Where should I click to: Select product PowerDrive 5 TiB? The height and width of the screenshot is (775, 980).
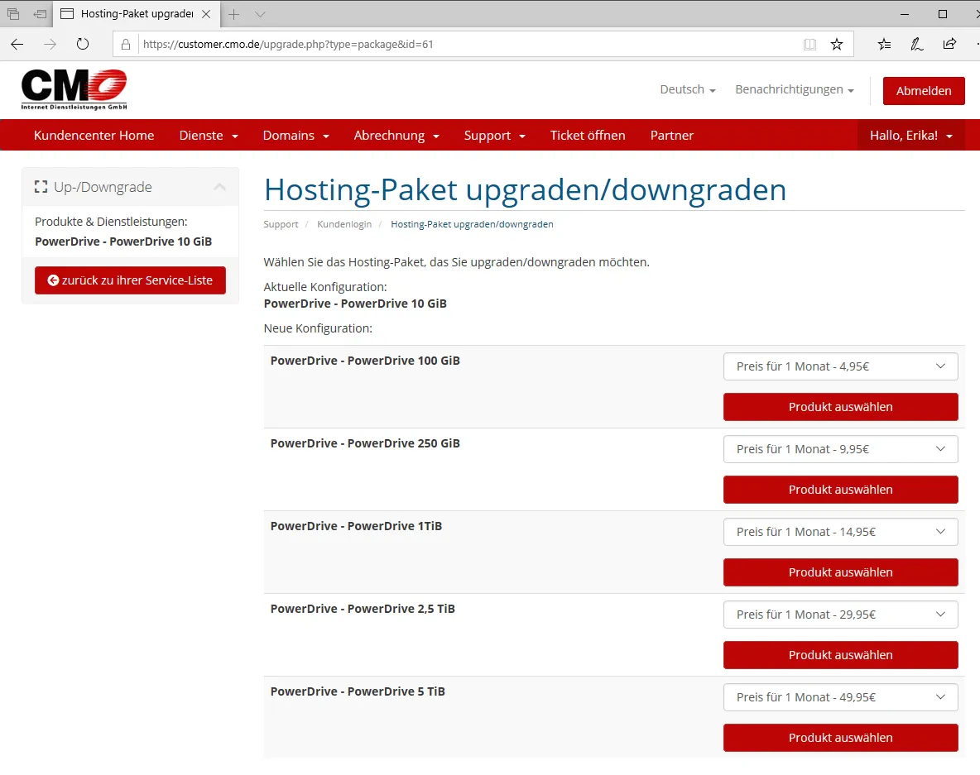coord(841,738)
